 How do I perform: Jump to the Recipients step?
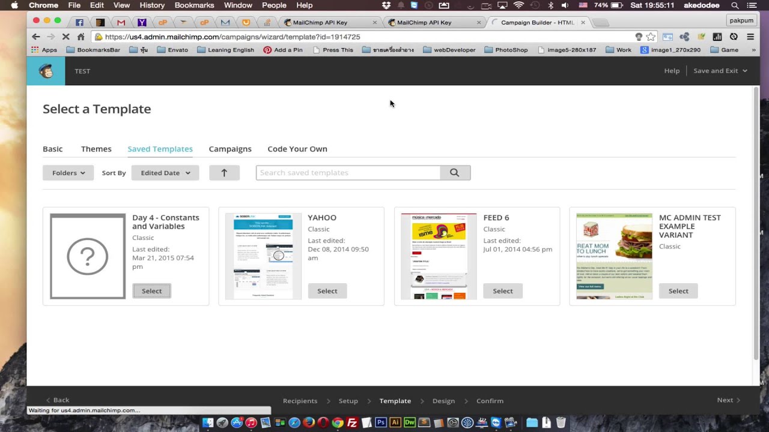tap(300, 401)
